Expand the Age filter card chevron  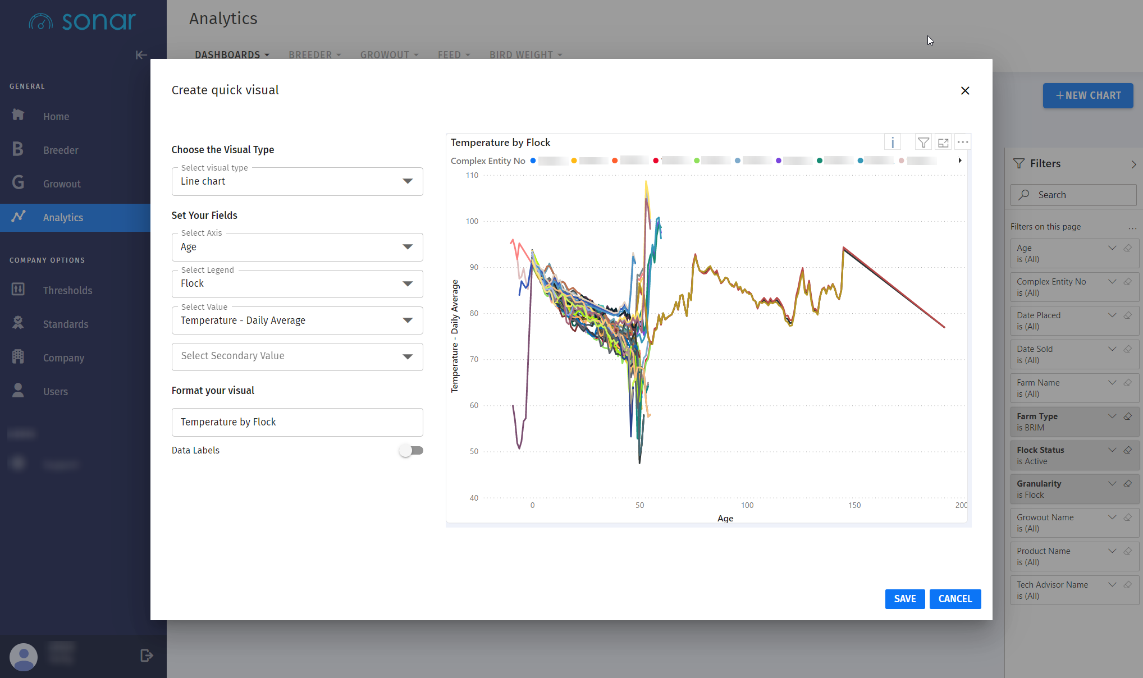pyautogui.click(x=1112, y=248)
